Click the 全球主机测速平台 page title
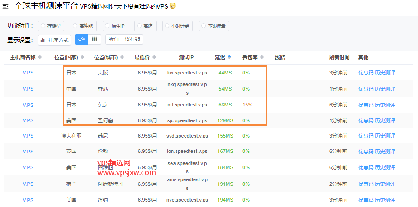418x207 pixels. coord(47,6)
